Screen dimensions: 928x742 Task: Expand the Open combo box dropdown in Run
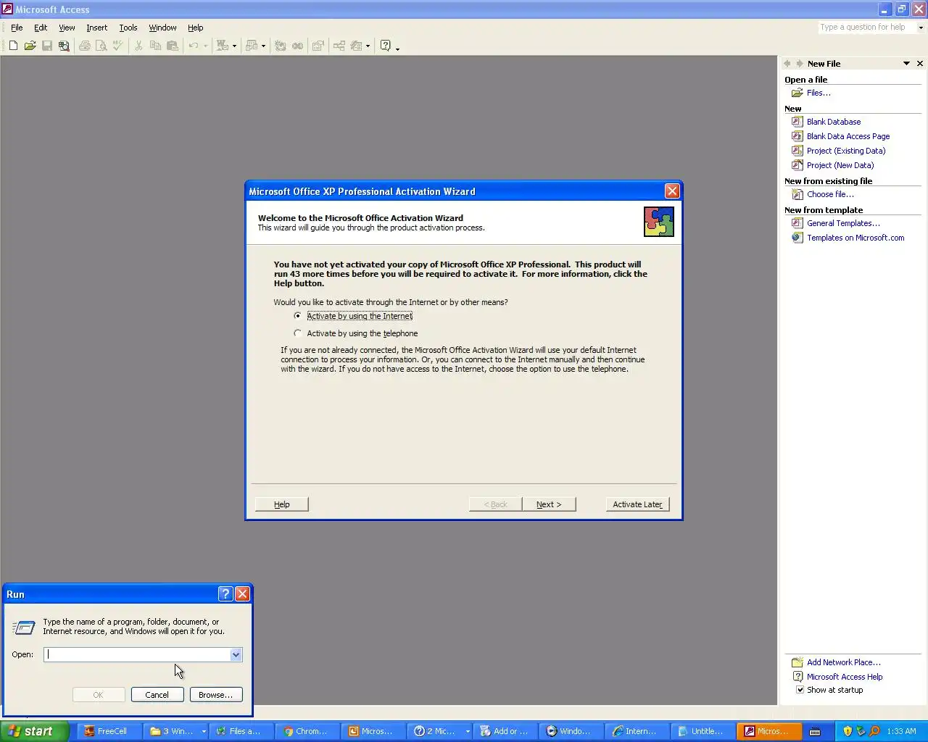tap(236, 654)
